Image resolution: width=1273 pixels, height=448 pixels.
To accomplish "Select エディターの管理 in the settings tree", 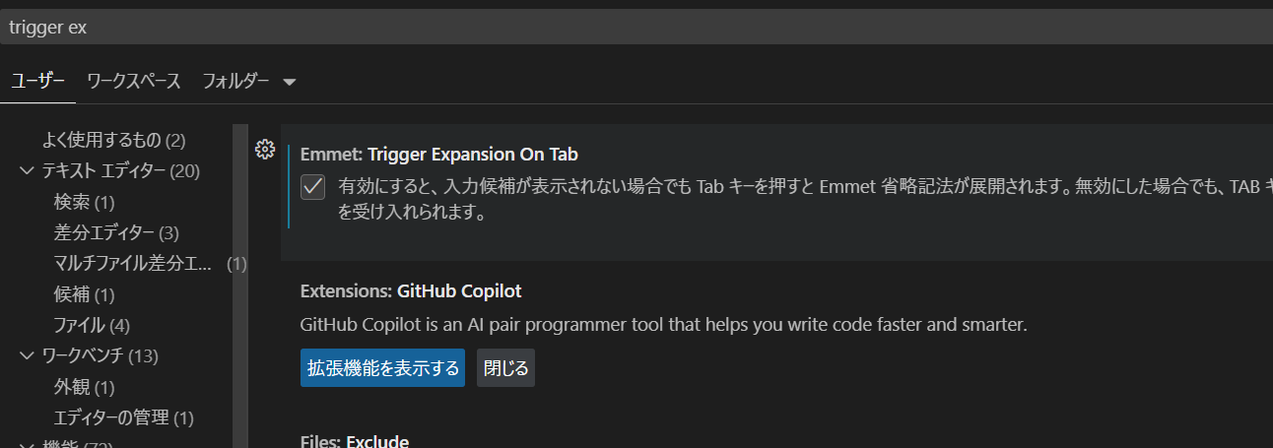I will pyautogui.click(x=123, y=417).
